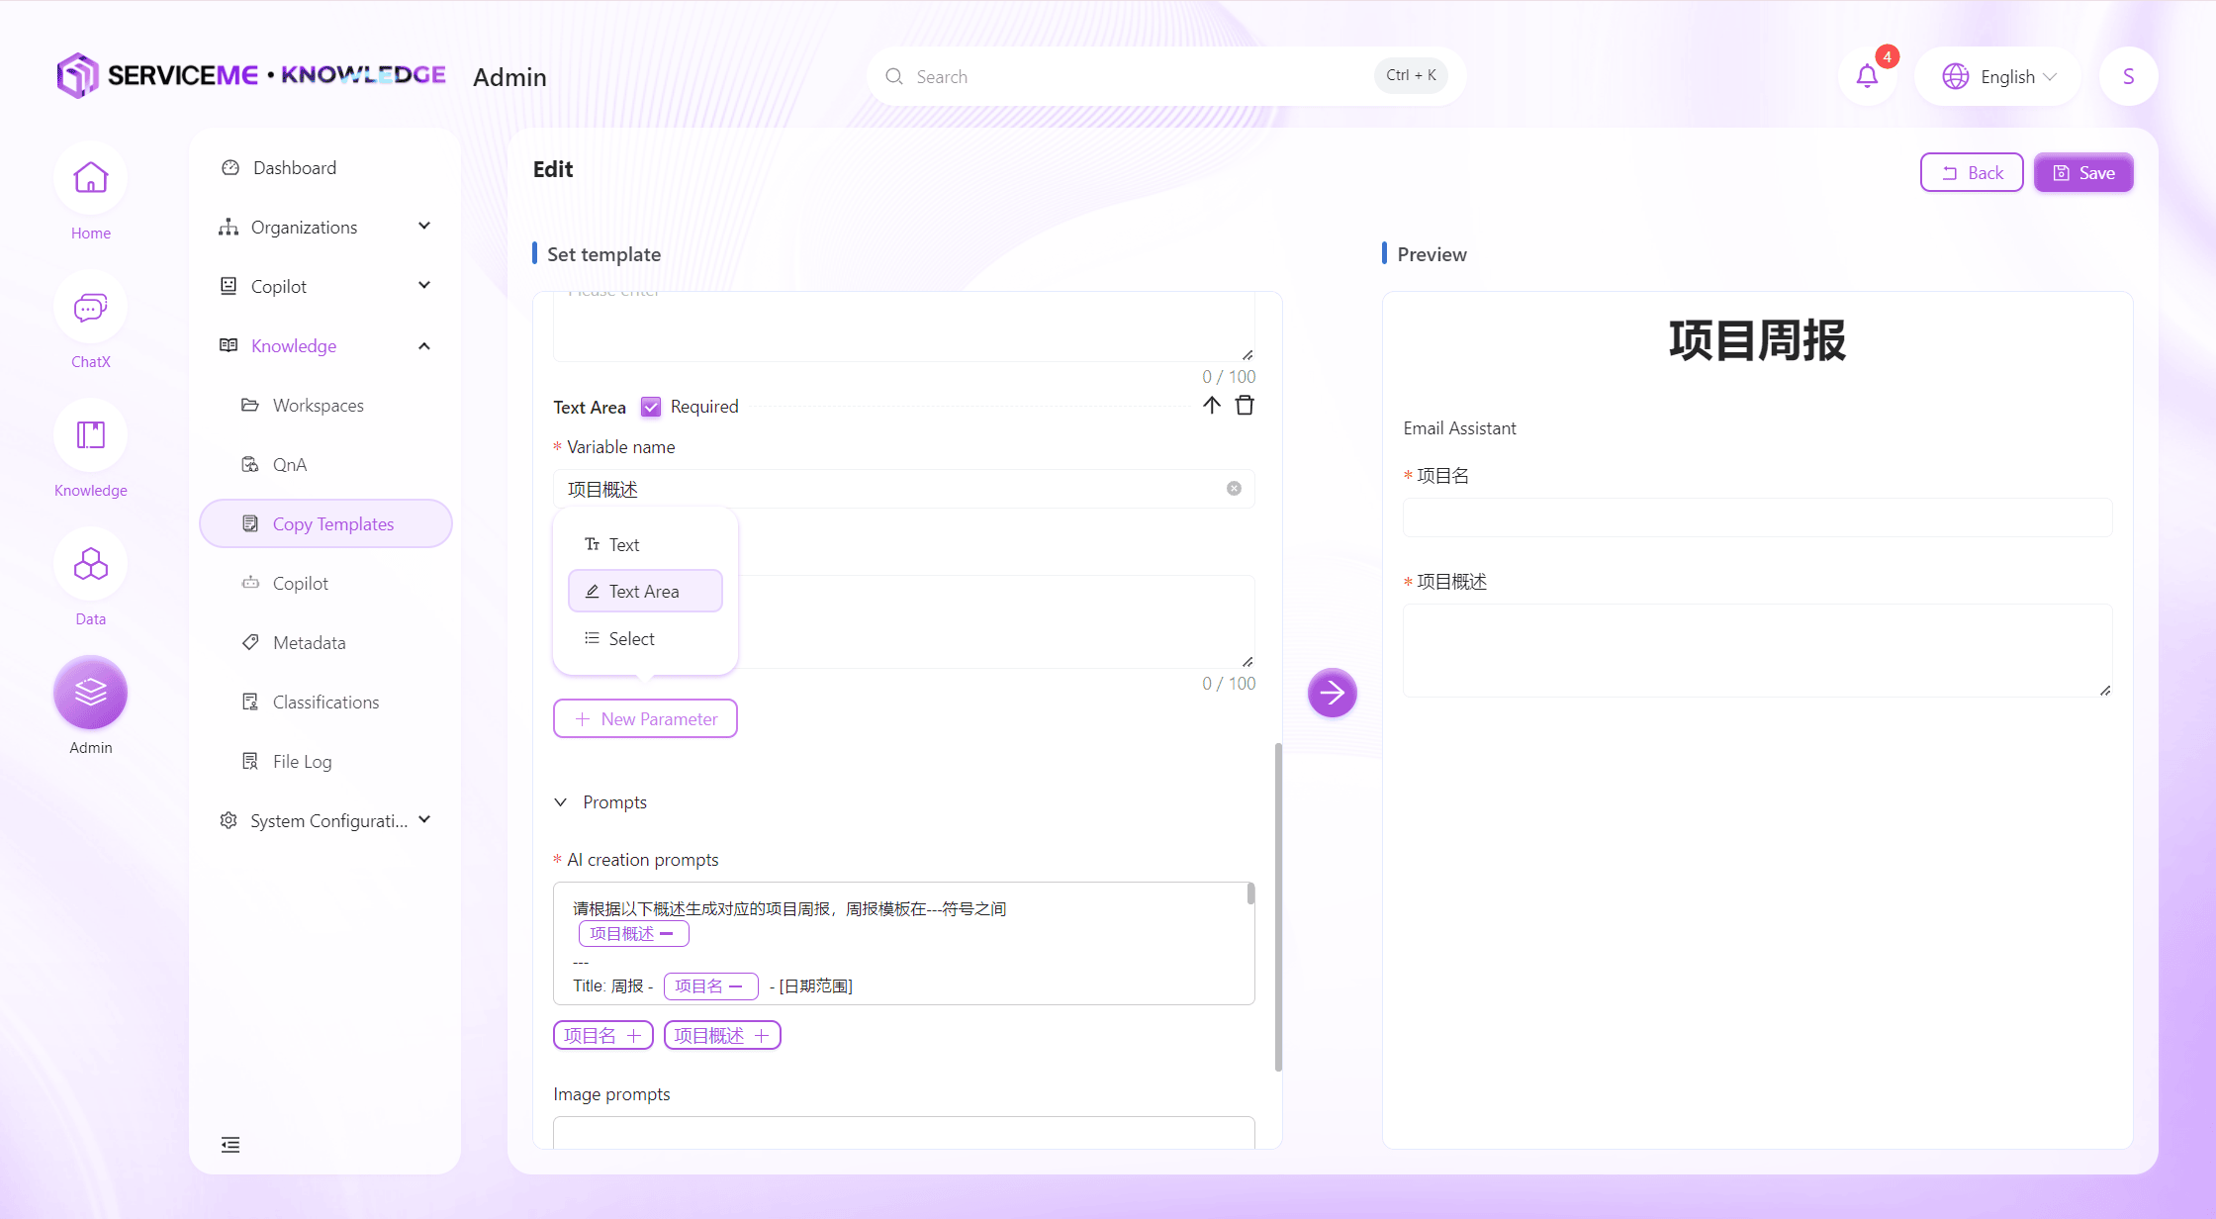The height and width of the screenshot is (1219, 2216).
Task: Click the template editor vertical scrollbar
Action: [1278, 905]
